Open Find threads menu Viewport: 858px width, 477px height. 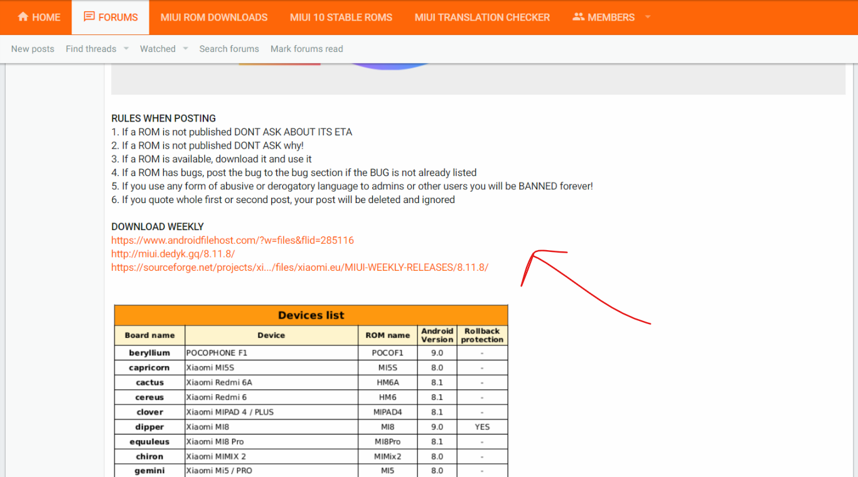(x=91, y=49)
